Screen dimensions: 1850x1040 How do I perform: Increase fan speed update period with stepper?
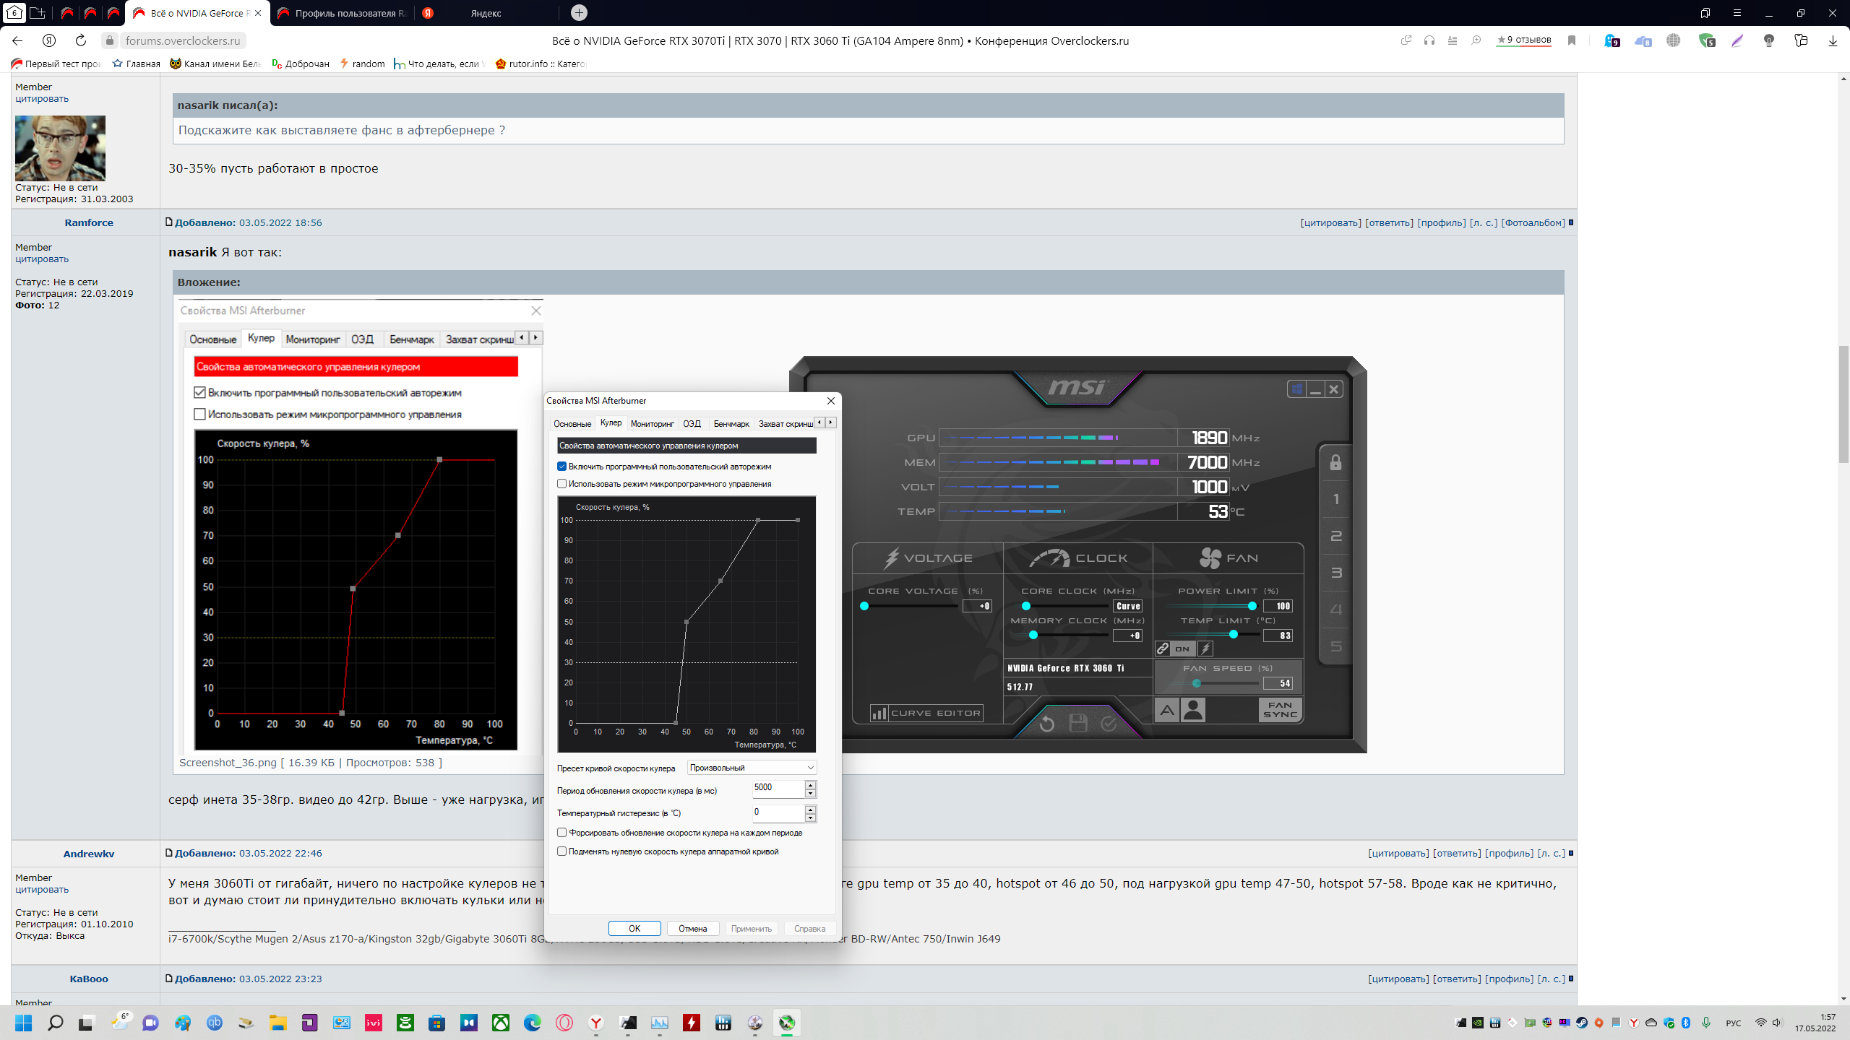click(811, 784)
